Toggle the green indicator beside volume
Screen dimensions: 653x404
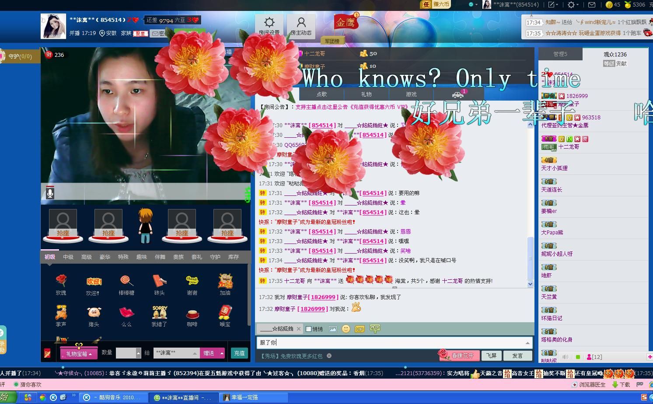tap(578, 357)
